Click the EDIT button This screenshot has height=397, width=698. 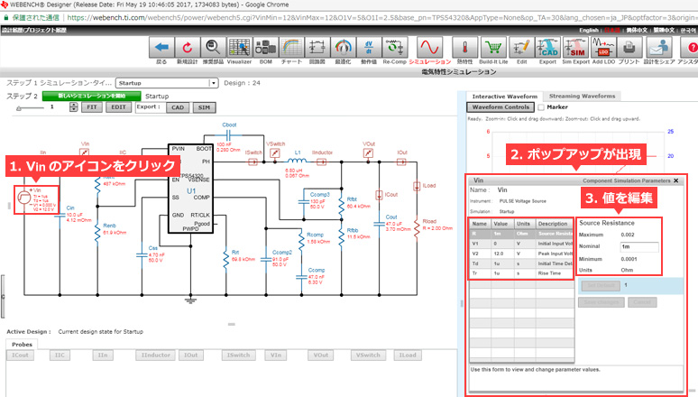click(118, 107)
